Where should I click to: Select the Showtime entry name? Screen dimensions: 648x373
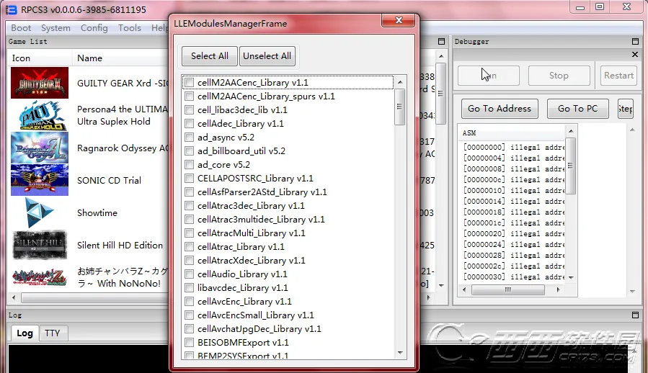[x=97, y=212]
